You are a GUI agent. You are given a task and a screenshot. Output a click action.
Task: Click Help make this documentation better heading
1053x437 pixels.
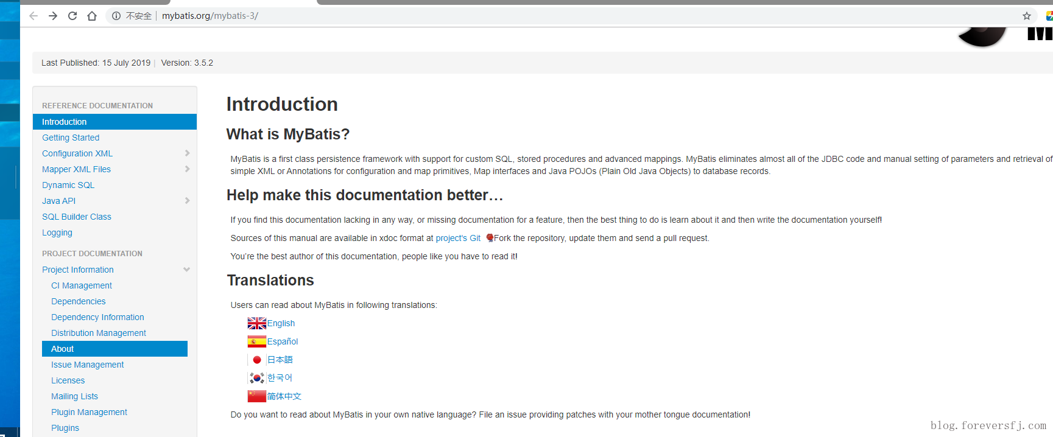(365, 195)
